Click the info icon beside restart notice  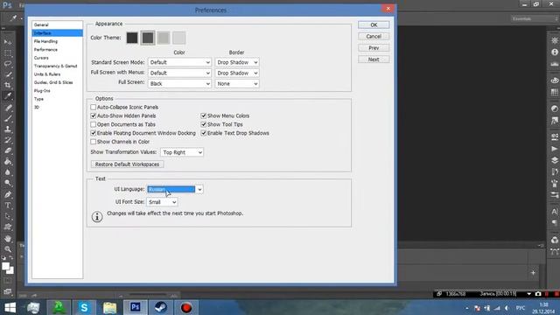[x=97, y=216]
